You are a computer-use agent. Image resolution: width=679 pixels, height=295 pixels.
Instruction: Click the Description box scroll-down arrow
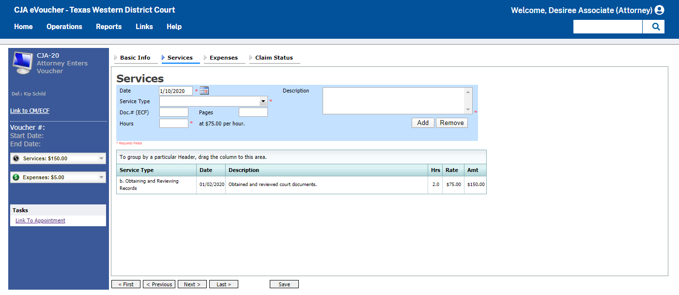pos(468,110)
